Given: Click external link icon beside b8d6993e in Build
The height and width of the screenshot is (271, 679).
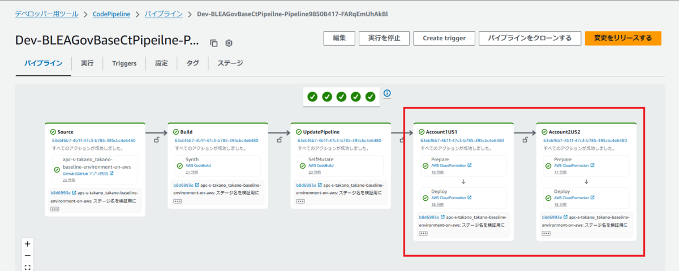Looking at the screenshot, I should (196, 185).
